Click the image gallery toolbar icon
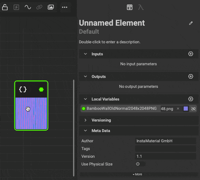This screenshot has height=180, width=200. [x=51, y=7]
